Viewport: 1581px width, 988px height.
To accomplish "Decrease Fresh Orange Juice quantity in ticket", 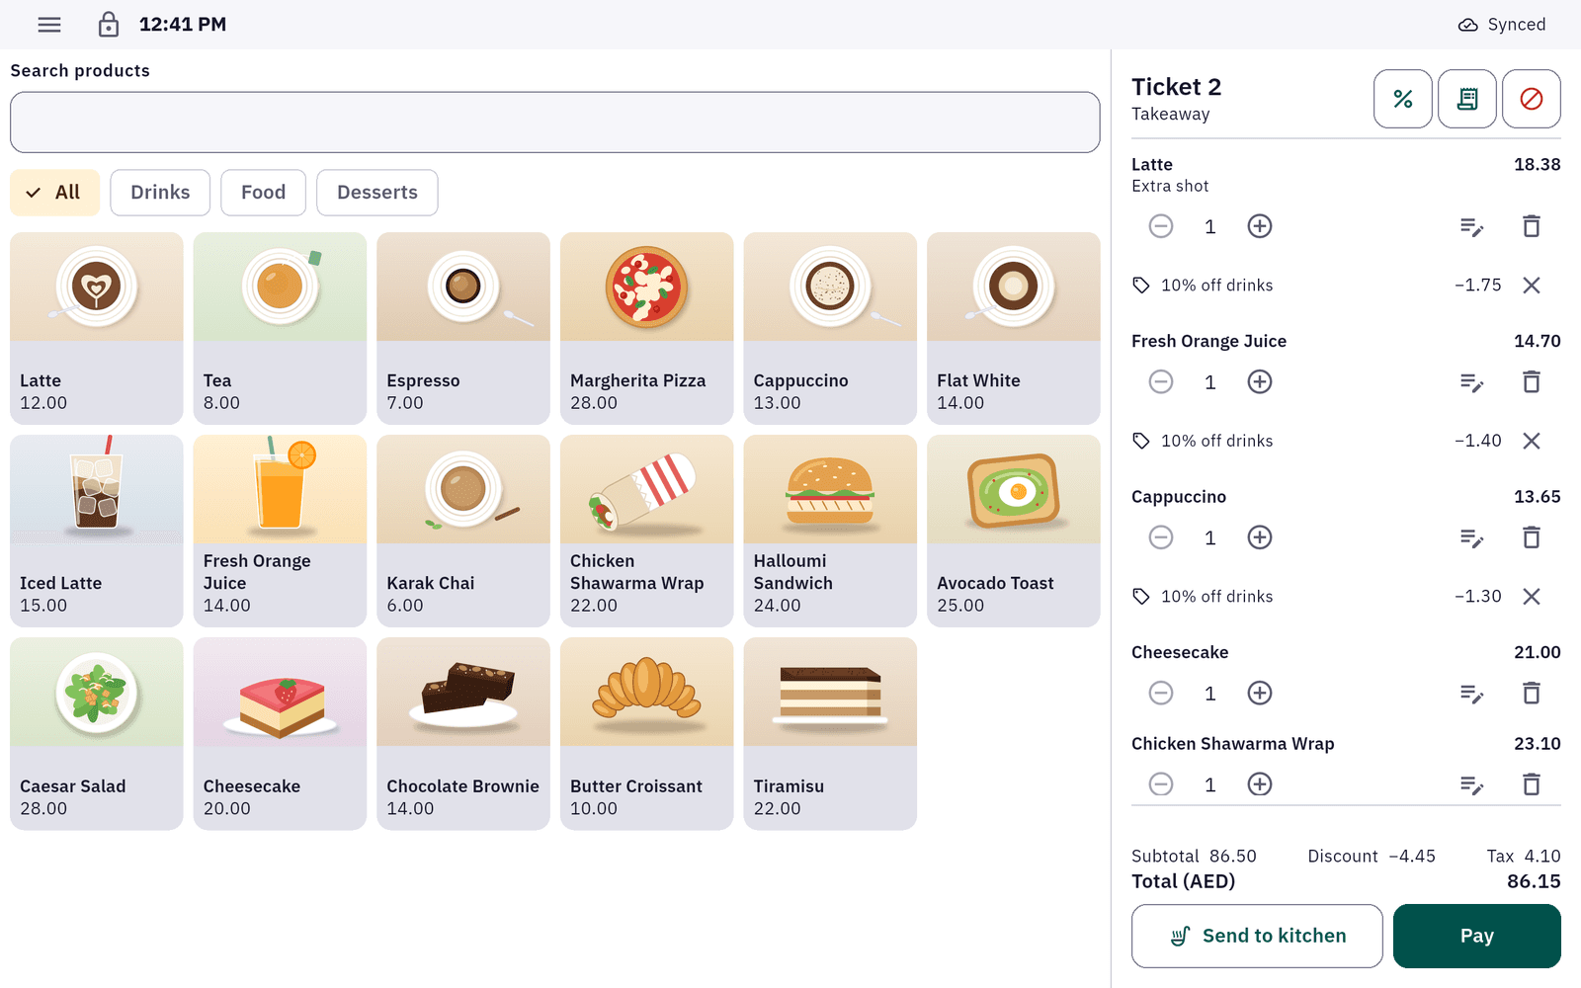I will point(1161,381).
